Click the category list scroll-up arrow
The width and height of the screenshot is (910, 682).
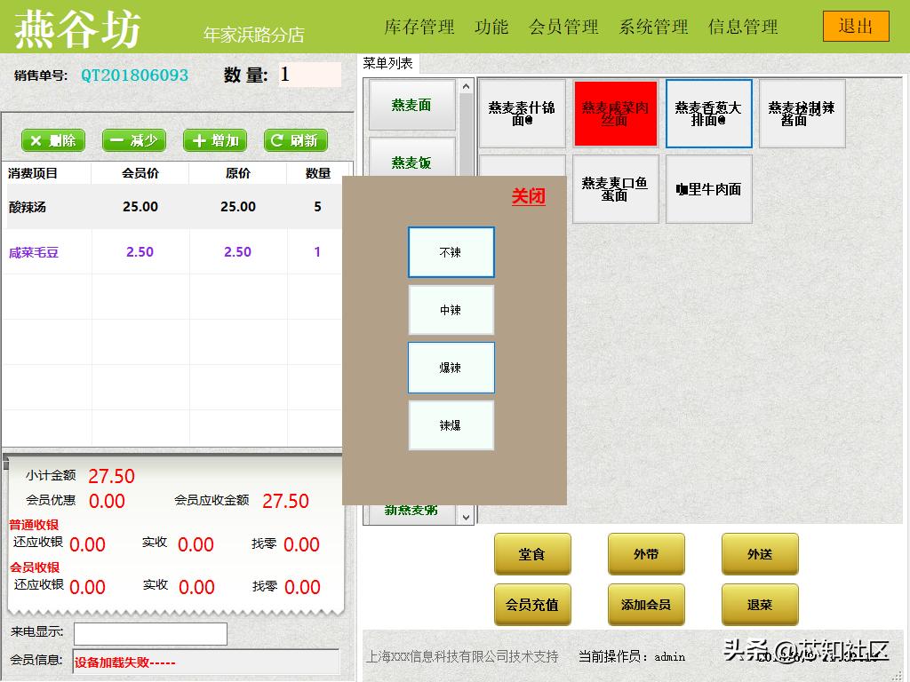(466, 86)
